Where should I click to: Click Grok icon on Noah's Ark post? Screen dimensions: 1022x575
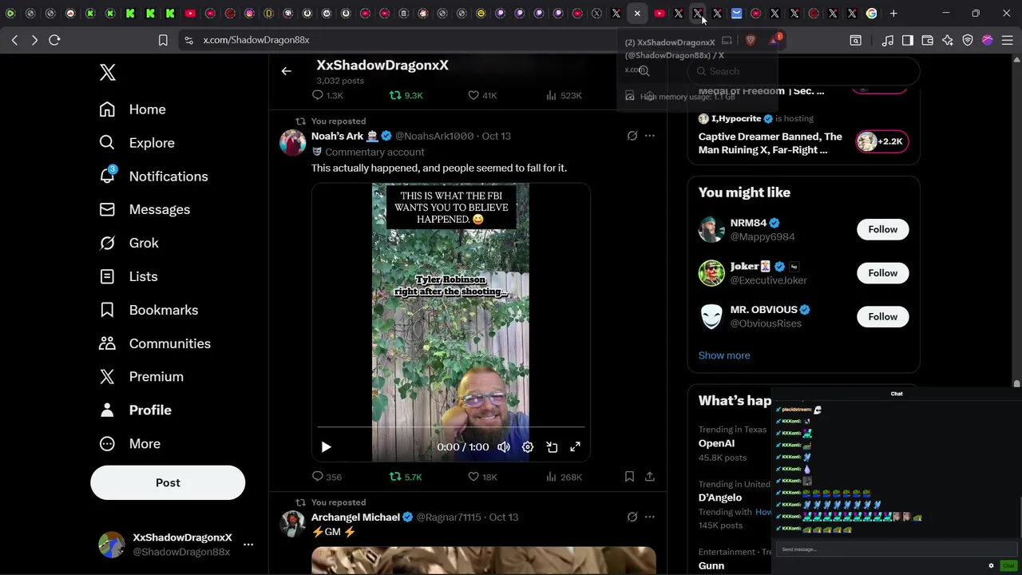[x=632, y=136]
